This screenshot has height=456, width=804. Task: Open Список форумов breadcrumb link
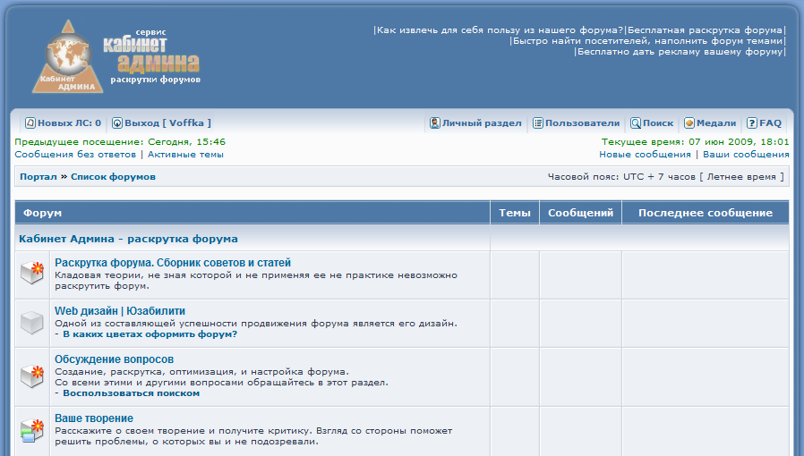click(113, 177)
